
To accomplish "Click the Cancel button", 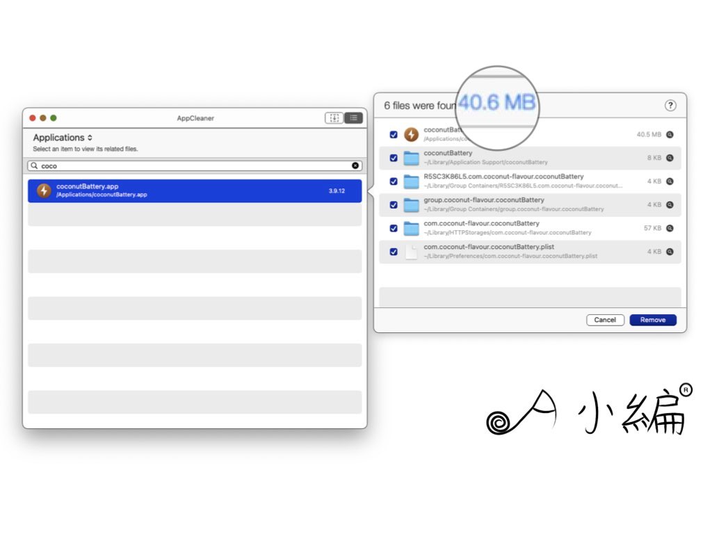I will 606,320.
